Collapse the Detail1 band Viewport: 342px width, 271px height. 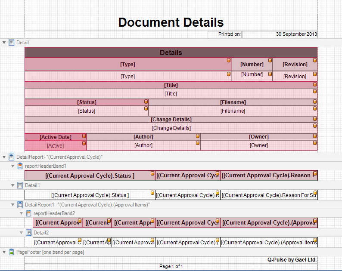click(x=12, y=185)
